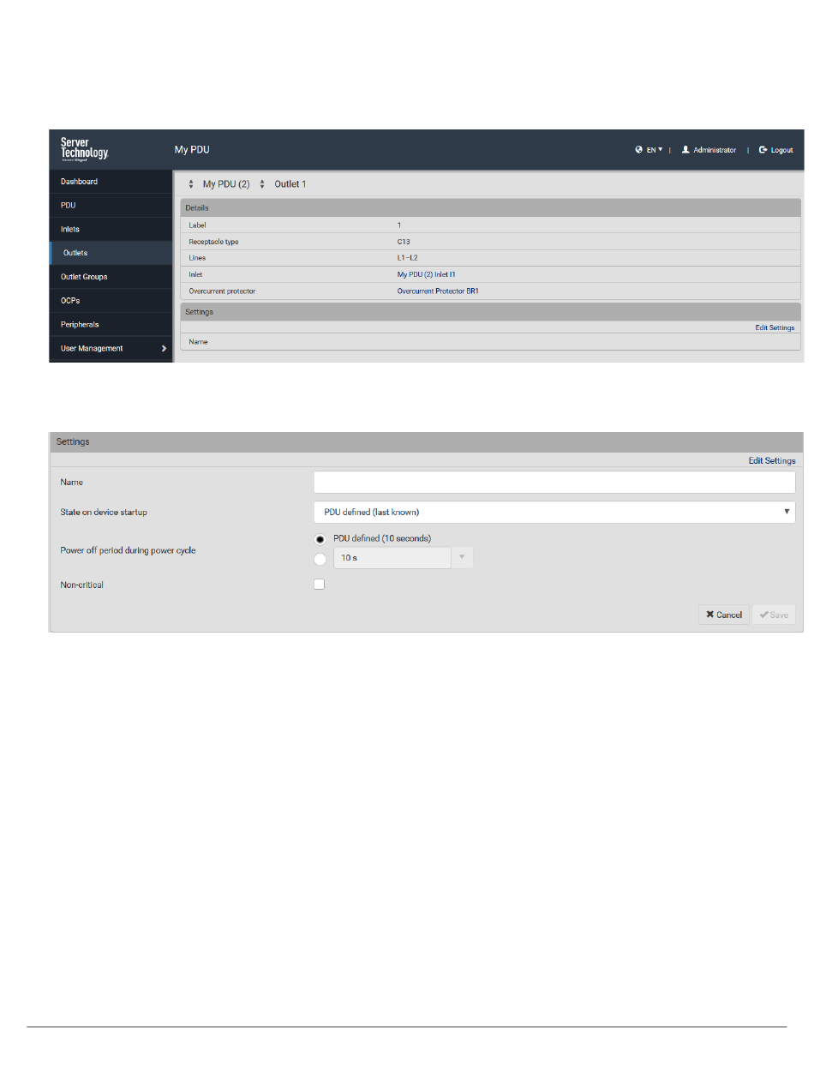Click the Outlet 1 up-down selector arrows
The image size is (814, 1080).
262,184
